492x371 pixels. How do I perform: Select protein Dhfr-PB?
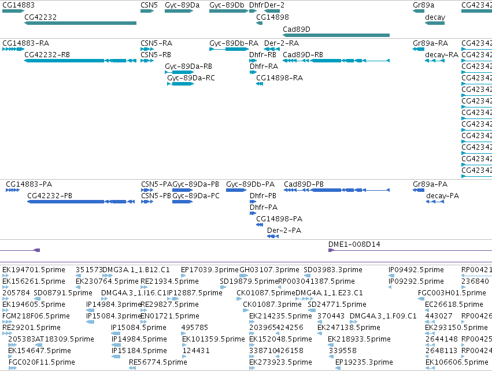[x=263, y=196]
